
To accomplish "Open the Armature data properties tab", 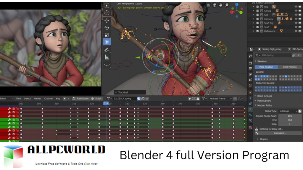I will pyautogui.click(x=250, y=109).
